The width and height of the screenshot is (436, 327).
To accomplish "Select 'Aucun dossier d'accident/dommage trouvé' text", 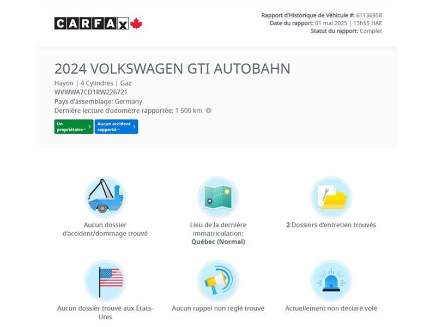I will tap(105, 229).
